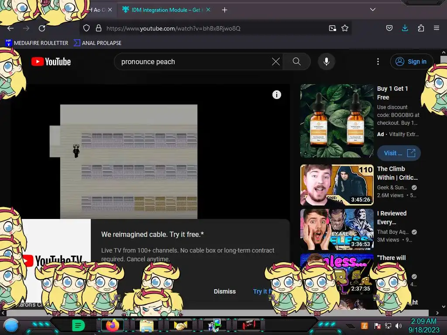Open picture-in-picture icon in address bar
The height and width of the screenshot is (335, 447).
coord(332,28)
